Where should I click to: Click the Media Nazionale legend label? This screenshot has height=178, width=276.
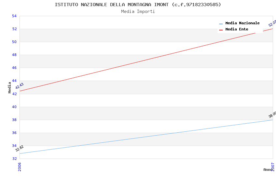[x=242, y=23]
